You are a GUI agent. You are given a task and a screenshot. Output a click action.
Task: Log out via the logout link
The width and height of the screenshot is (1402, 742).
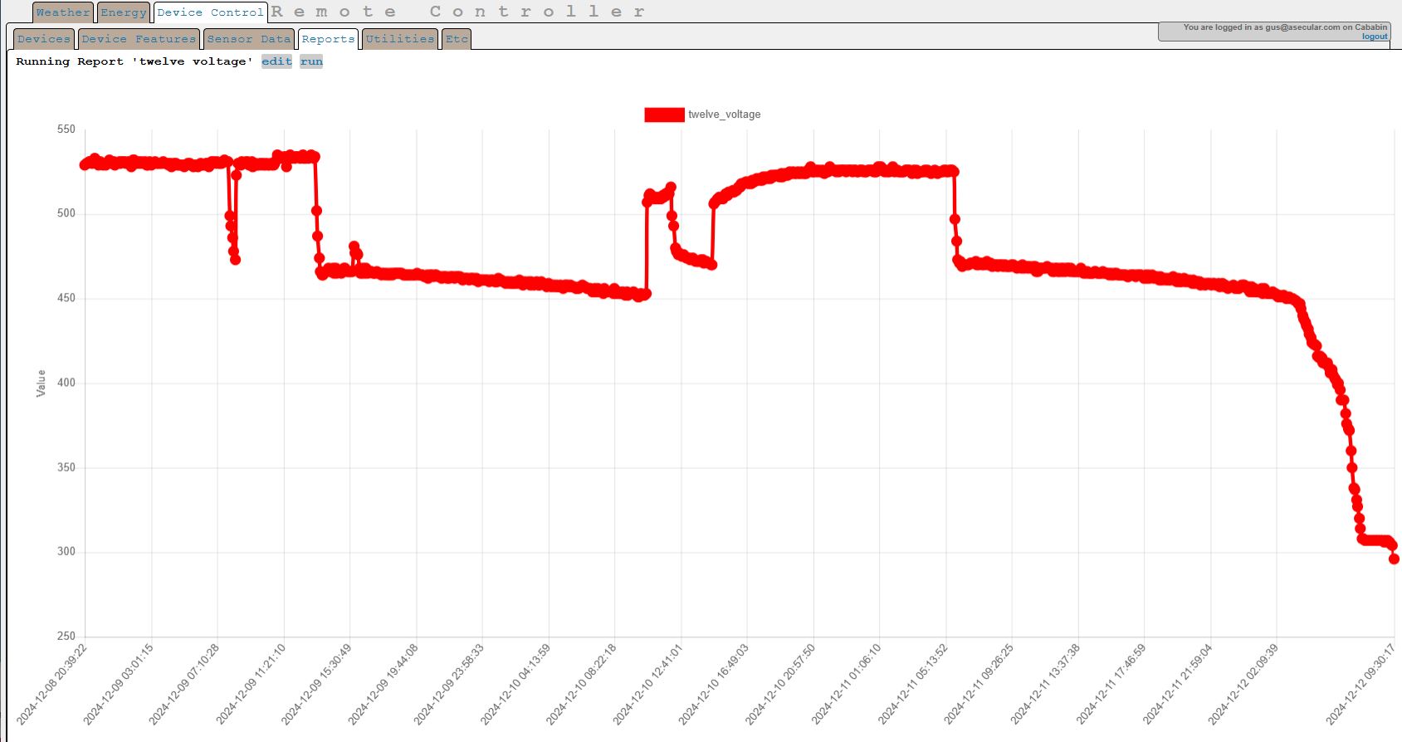(1374, 37)
